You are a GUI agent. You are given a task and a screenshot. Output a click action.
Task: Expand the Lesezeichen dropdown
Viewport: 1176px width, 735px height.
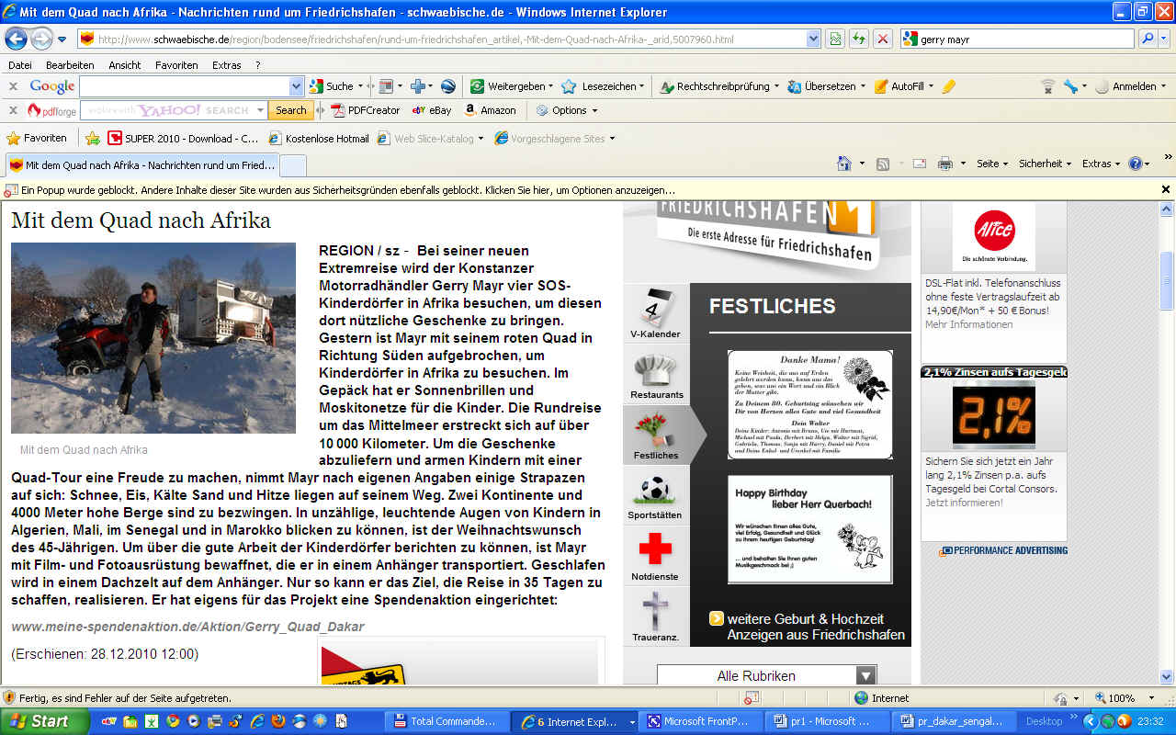[x=641, y=86]
